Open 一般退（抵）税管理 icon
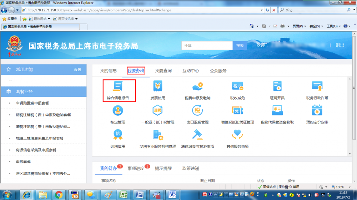Viewport: 357px width, 200px height. point(158,111)
